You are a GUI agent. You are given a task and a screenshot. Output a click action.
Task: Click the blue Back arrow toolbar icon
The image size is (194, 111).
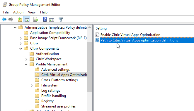click(4, 20)
